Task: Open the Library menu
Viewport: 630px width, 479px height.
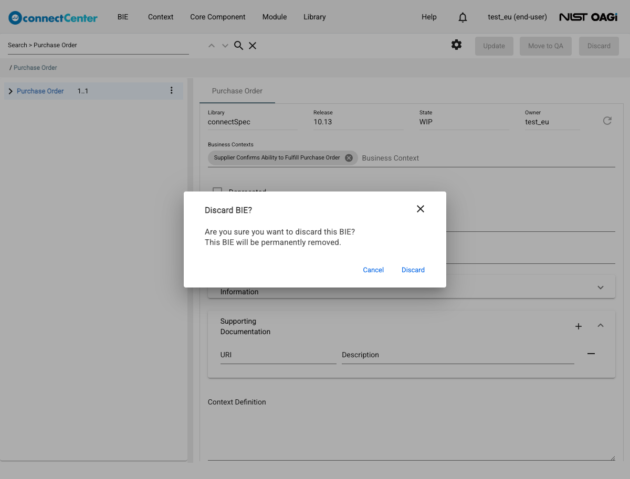Action: (x=314, y=17)
